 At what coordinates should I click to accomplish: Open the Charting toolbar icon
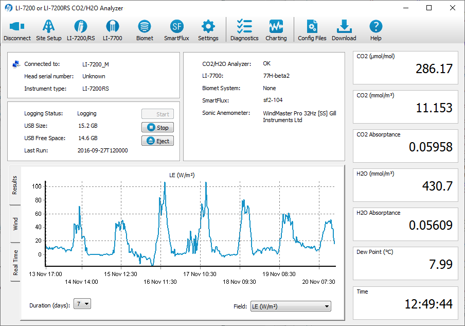[x=276, y=30]
